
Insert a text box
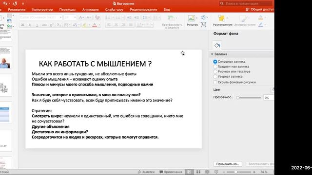(203, 25)
